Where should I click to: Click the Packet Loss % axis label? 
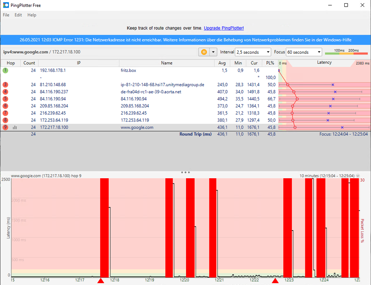pyautogui.click(x=362, y=231)
